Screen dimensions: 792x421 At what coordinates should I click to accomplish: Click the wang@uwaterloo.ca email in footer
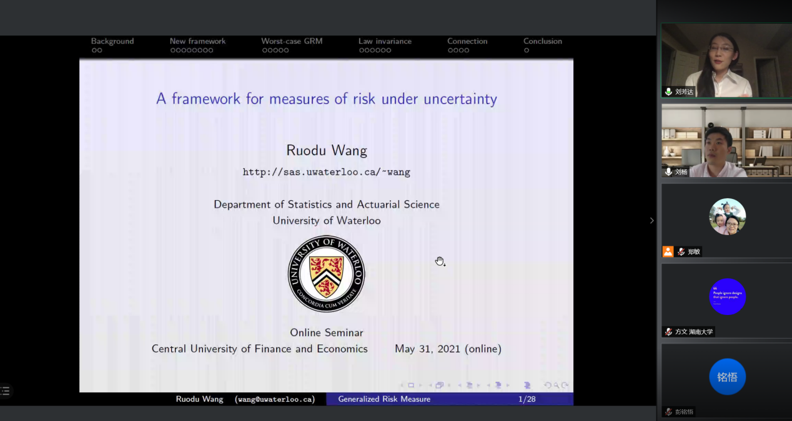[x=275, y=399]
